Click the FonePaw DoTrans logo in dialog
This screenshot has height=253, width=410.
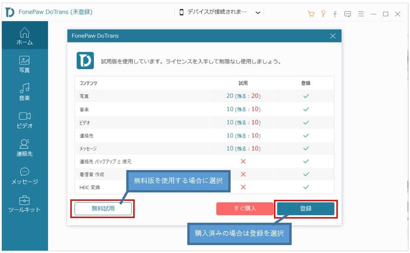click(85, 61)
